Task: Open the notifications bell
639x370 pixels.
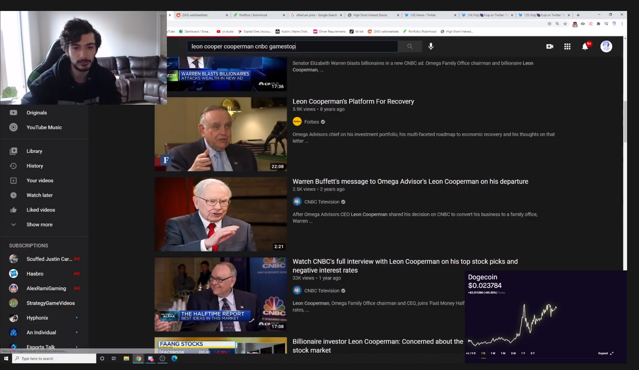Action: (x=586, y=46)
